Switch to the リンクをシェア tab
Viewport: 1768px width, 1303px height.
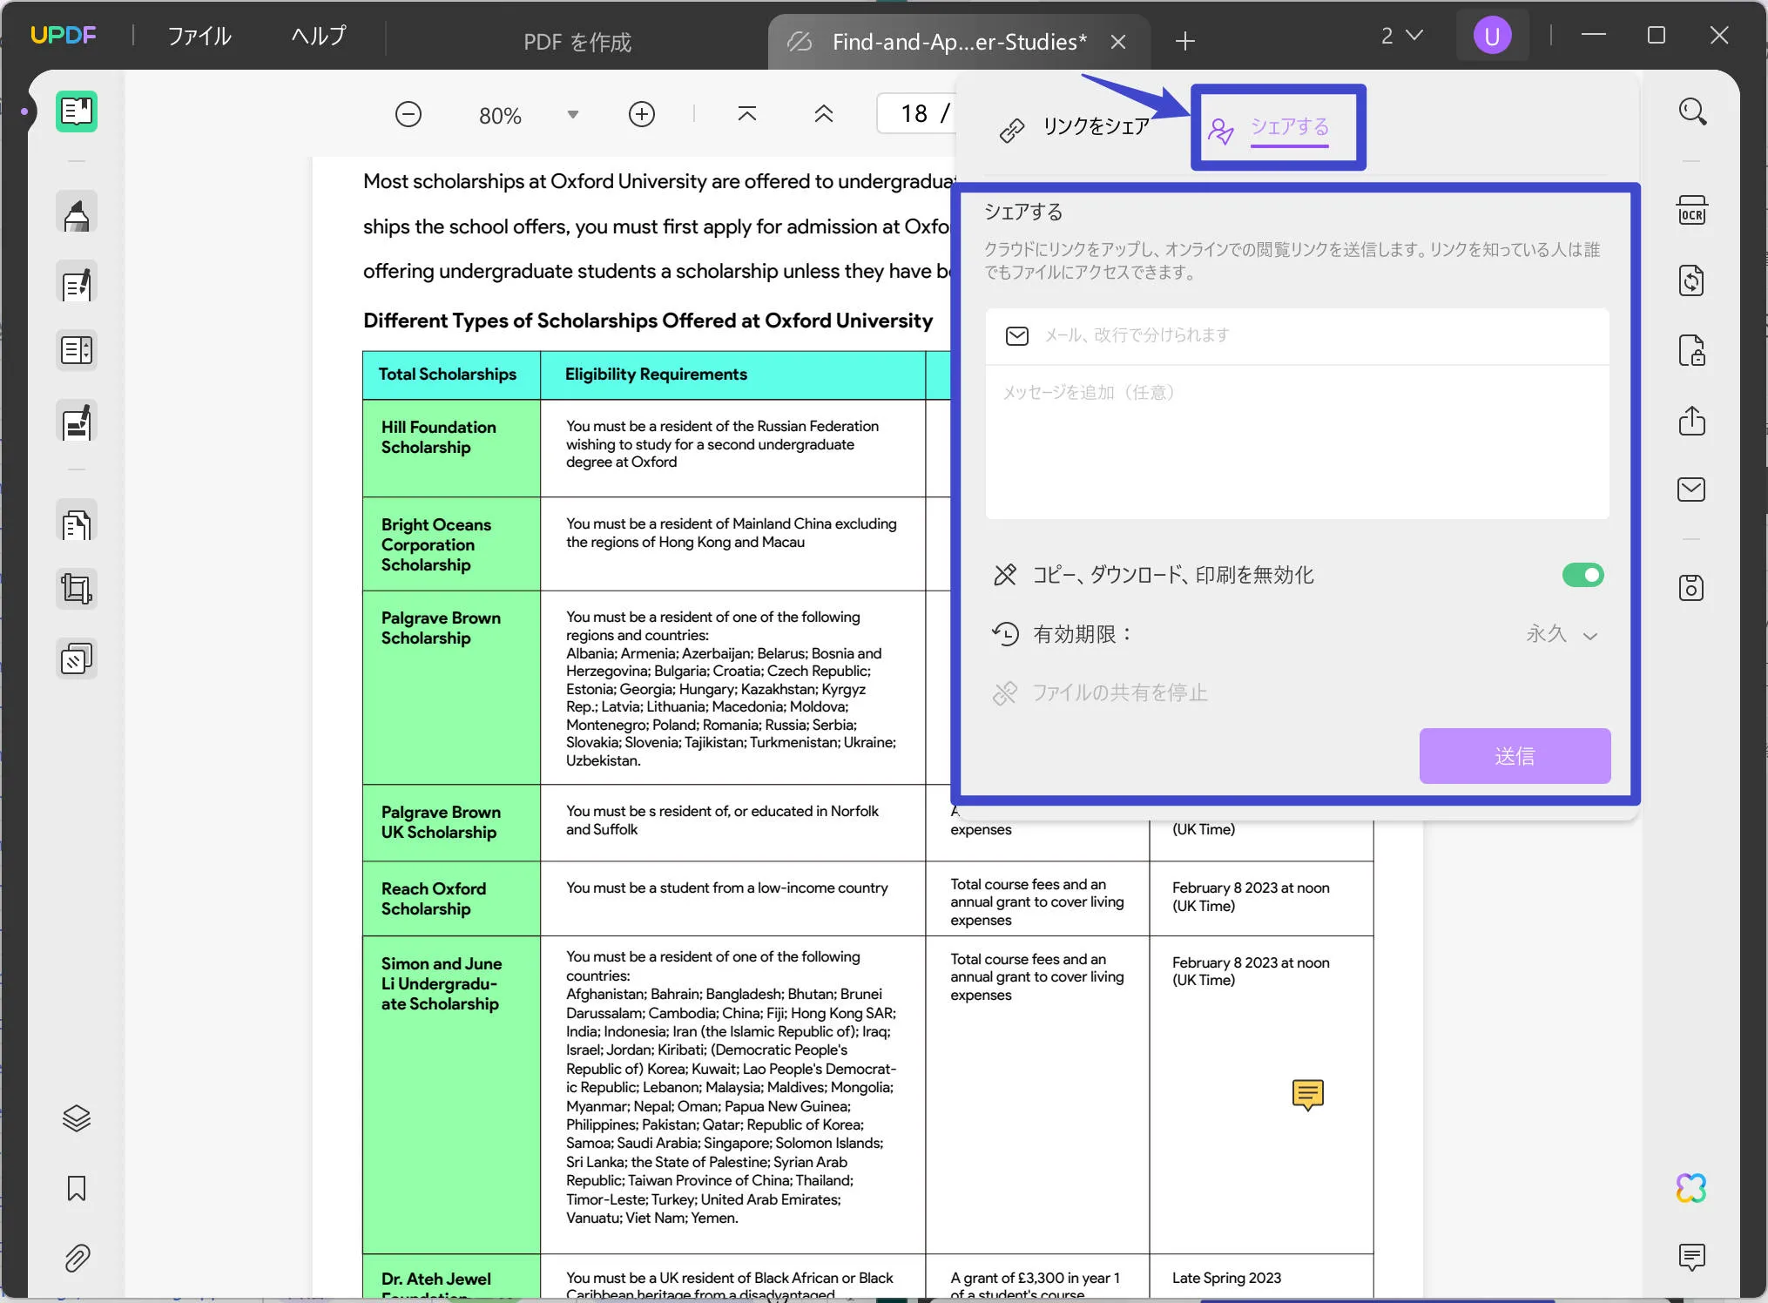(1075, 127)
